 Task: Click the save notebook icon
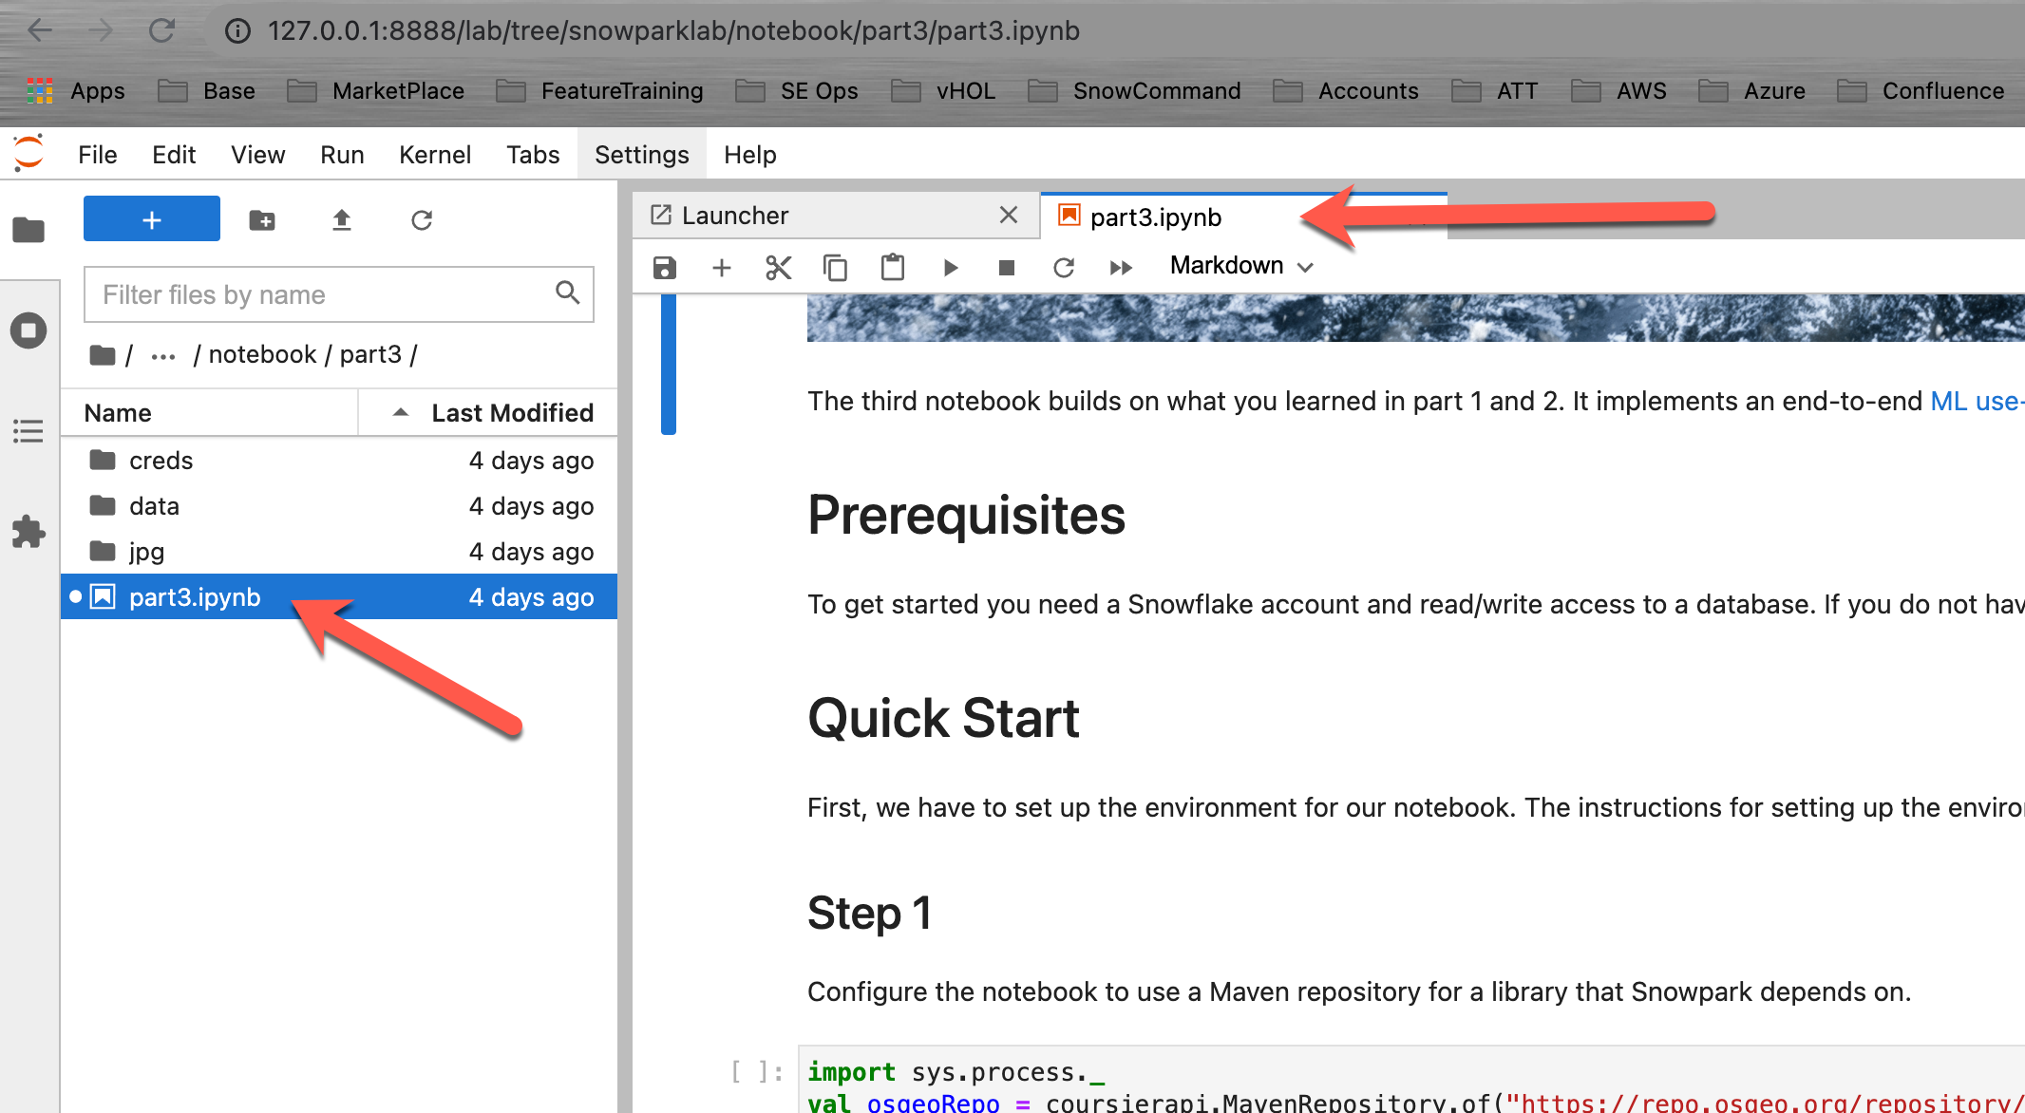pyautogui.click(x=665, y=268)
